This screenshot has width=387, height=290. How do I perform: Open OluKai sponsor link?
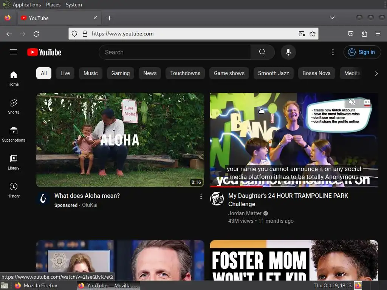coord(90,205)
